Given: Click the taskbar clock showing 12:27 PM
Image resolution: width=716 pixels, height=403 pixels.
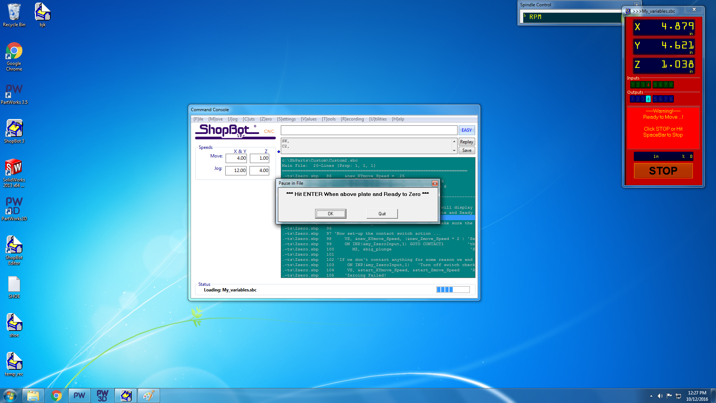Looking at the screenshot, I should (x=697, y=396).
